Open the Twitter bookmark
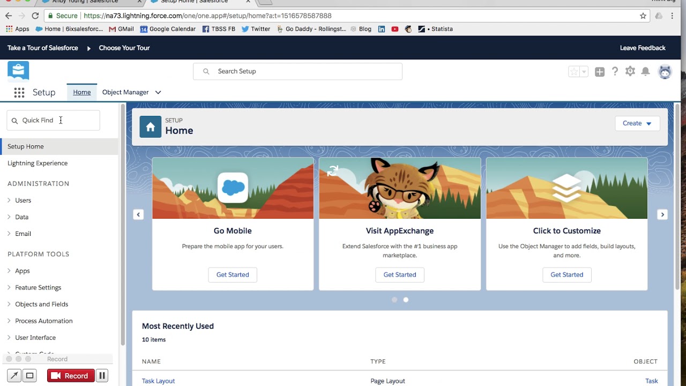Viewport: 686px width, 386px height. tap(256, 29)
